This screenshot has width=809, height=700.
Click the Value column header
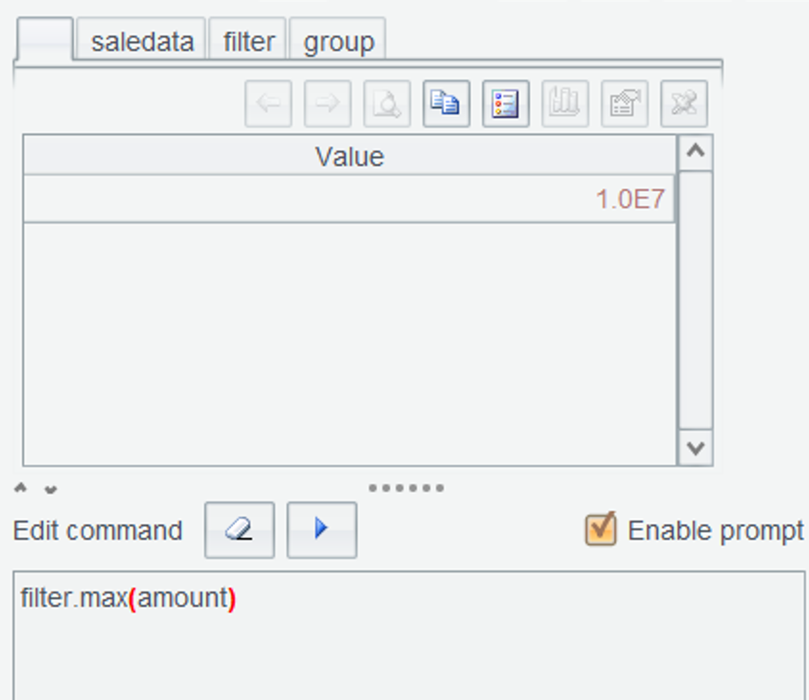click(x=350, y=156)
